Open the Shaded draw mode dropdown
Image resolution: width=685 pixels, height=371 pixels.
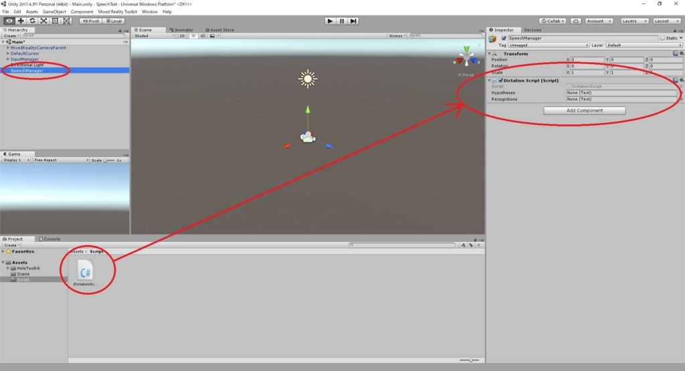click(155, 36)
